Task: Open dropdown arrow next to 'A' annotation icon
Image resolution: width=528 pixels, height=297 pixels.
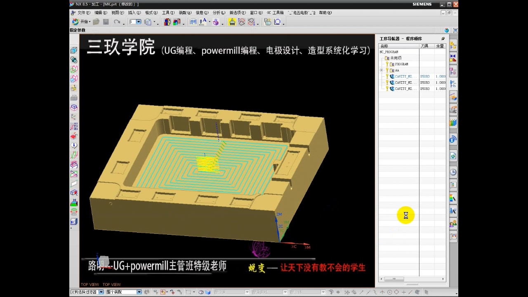Action: tap(209, 22)
